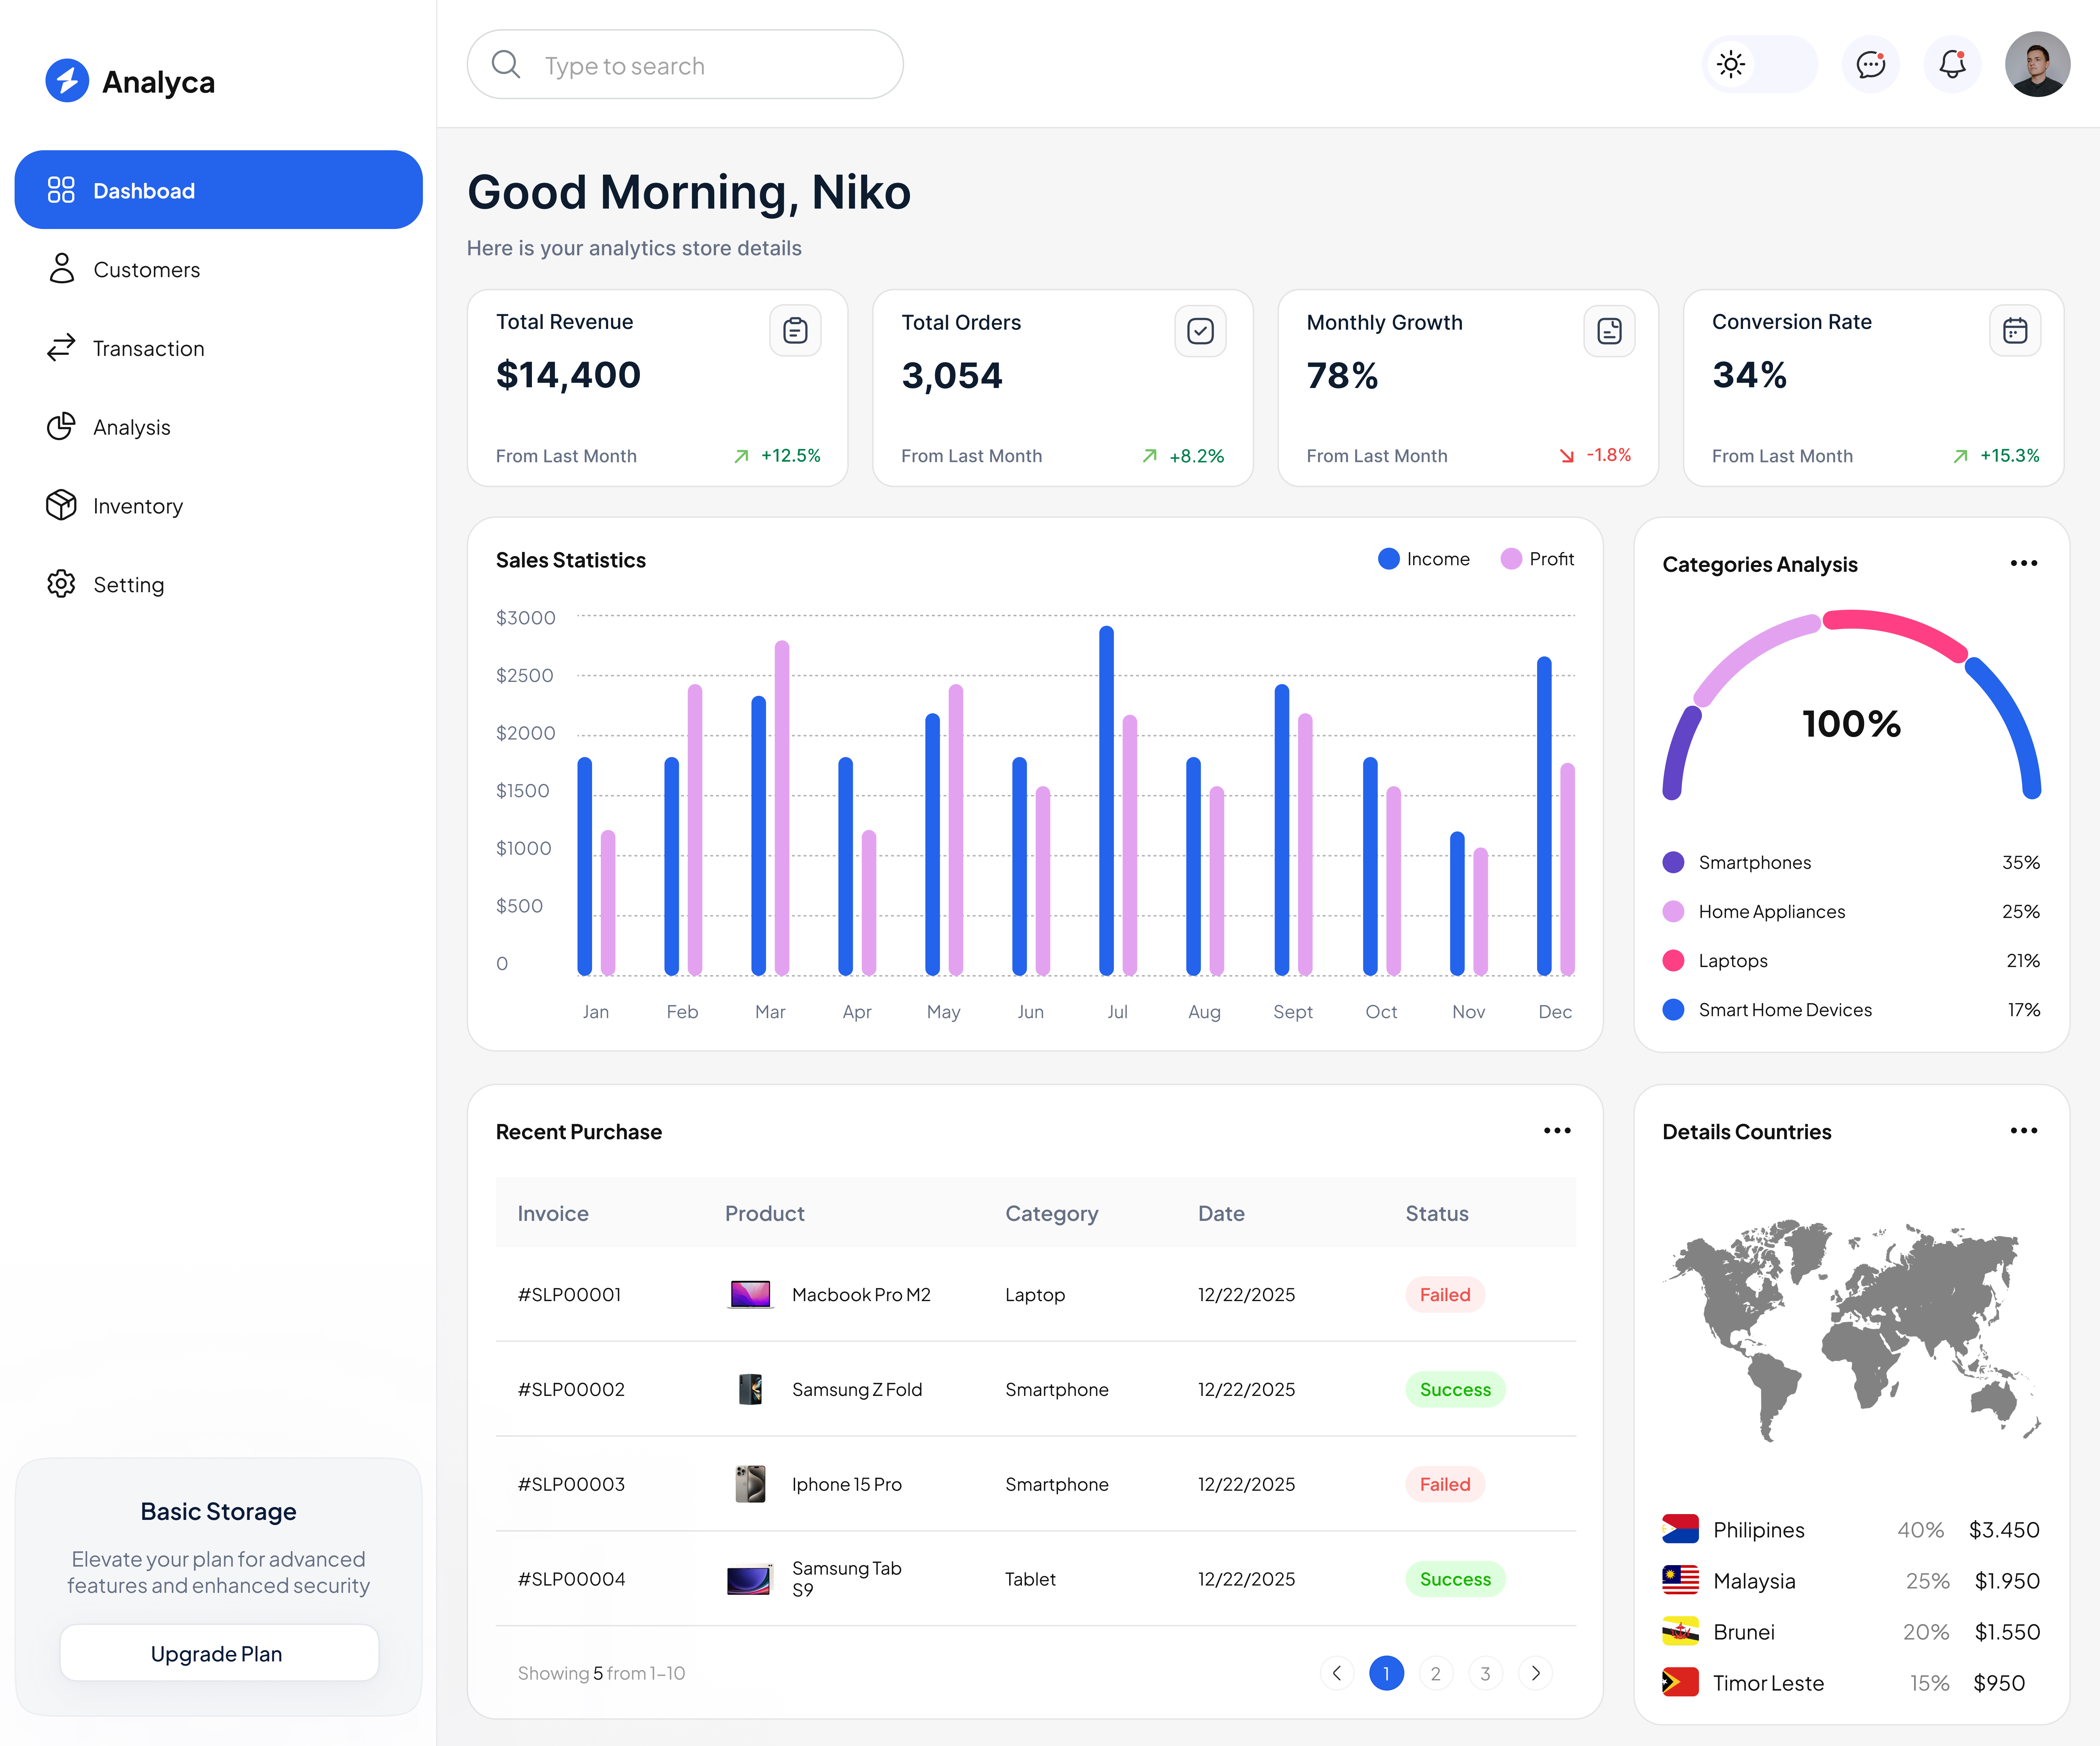Go to next page arrow
This screenshot has width=2100, height=1746.
pos(1535,1673)
